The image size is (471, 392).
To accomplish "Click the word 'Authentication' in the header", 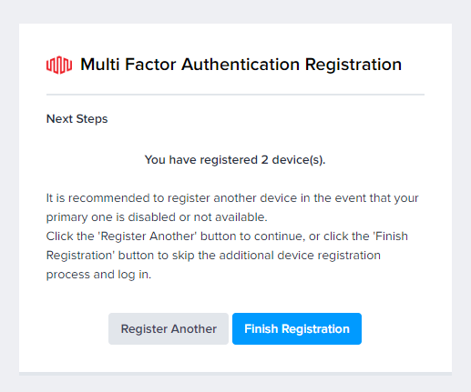I will tap(241, 65).
